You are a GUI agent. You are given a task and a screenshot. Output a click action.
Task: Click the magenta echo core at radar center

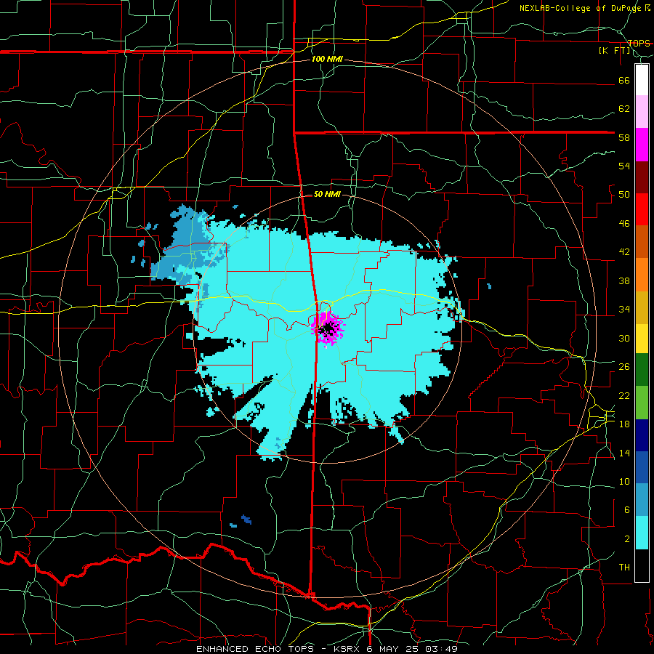click(328, 328)
